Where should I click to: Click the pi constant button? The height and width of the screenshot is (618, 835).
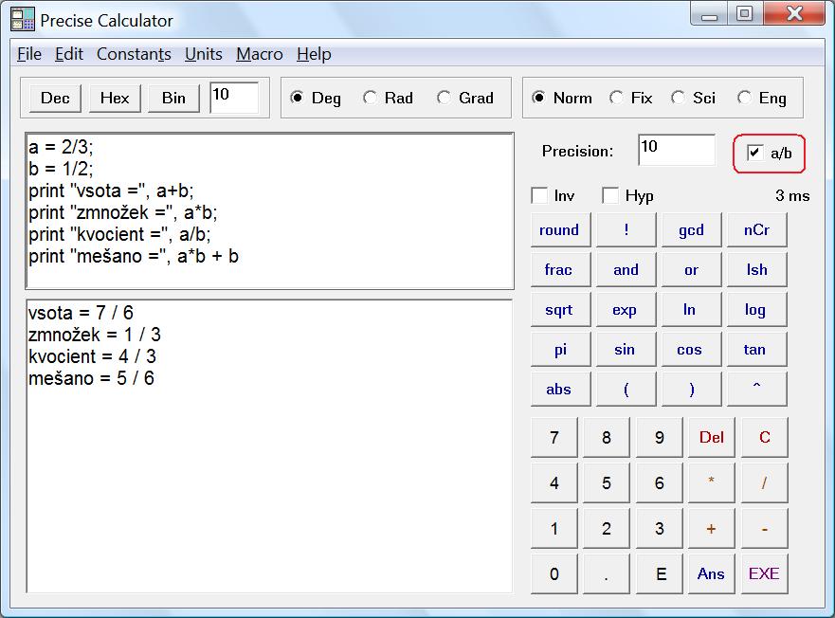(x=559, y=350)
